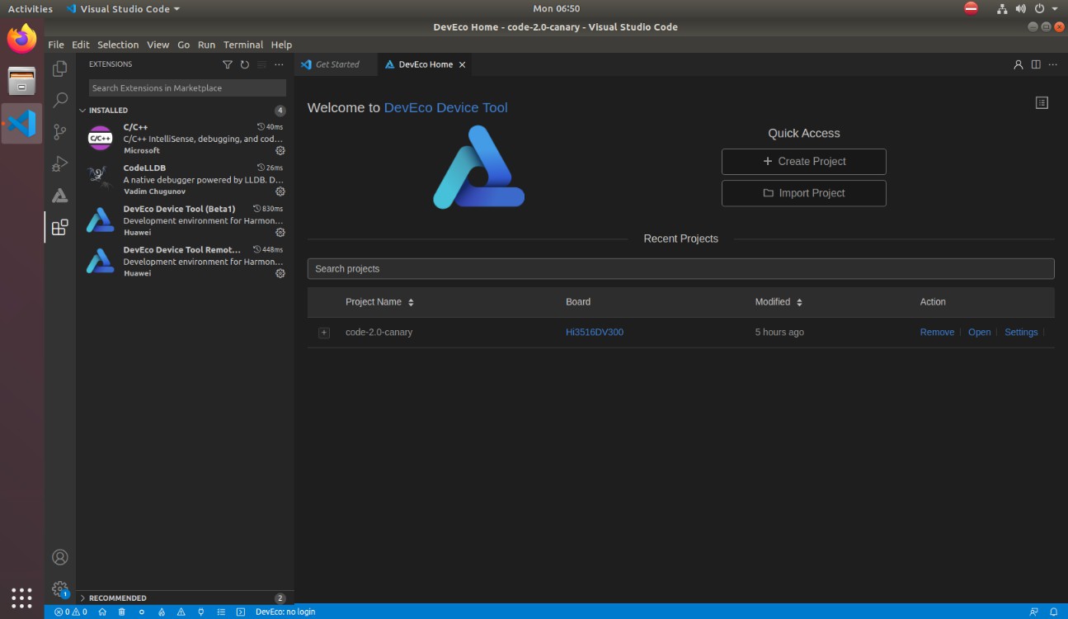This screenshot has height=619, width=1068.
Task: Click the Search Extensions in Marketplace field
Action: [187, 87]
